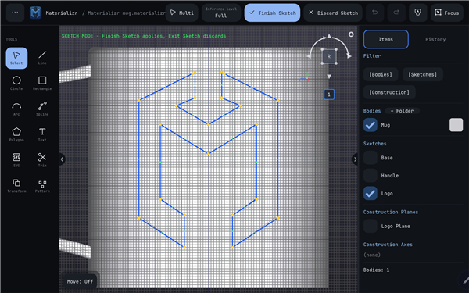
Task: Click the Focus button
Action: [447, 13]
